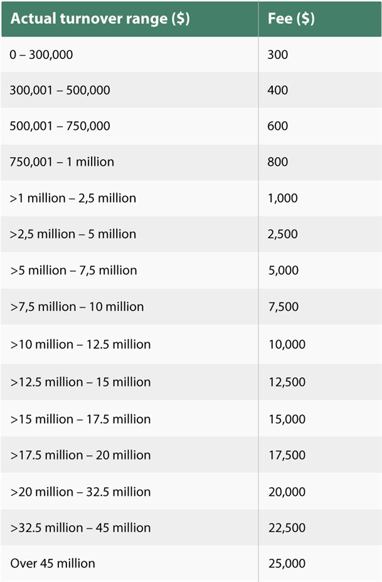
Task: Select the 2,500 fee cell
Action: 282,234
